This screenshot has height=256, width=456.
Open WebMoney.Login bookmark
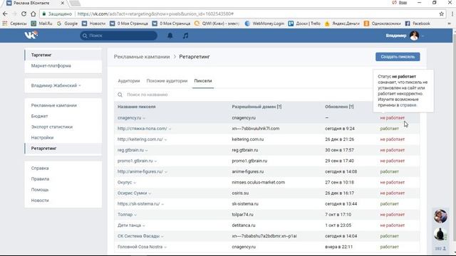click(264, 23)
